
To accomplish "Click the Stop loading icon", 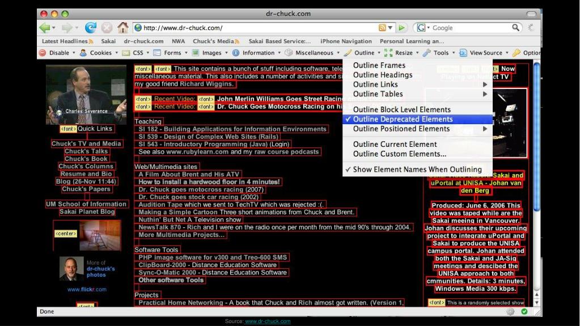I will tap(107, 28).
